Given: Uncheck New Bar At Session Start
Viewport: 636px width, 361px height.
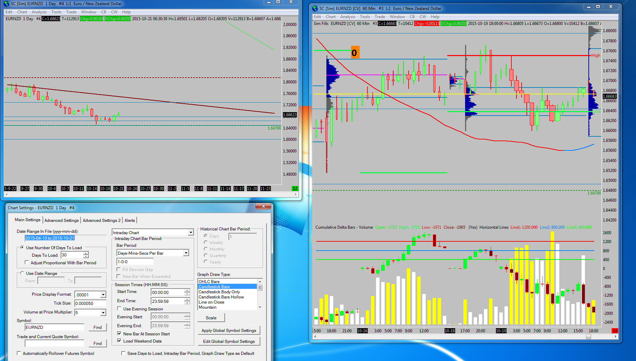Looking at the screenshot, I should (119, 334).
